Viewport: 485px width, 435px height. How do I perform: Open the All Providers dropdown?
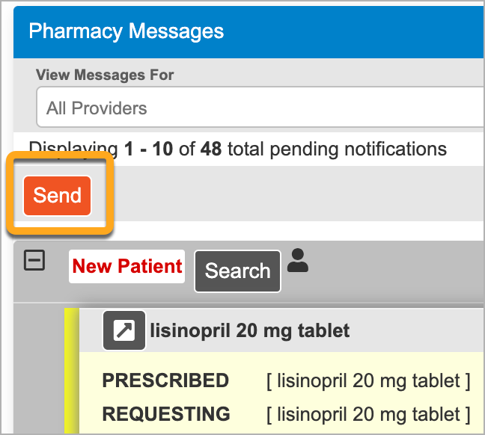pos(260,107)
